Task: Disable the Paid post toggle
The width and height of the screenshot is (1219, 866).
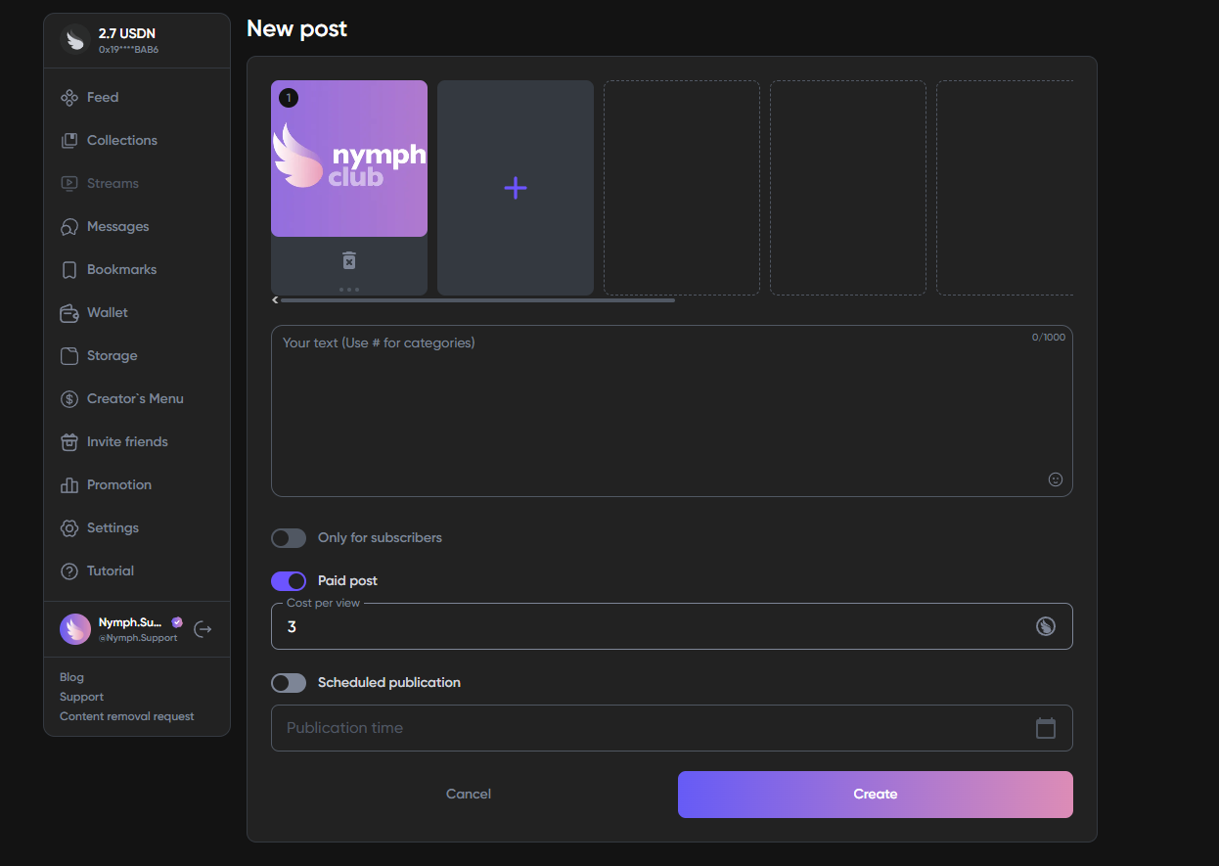Action: 289,581
